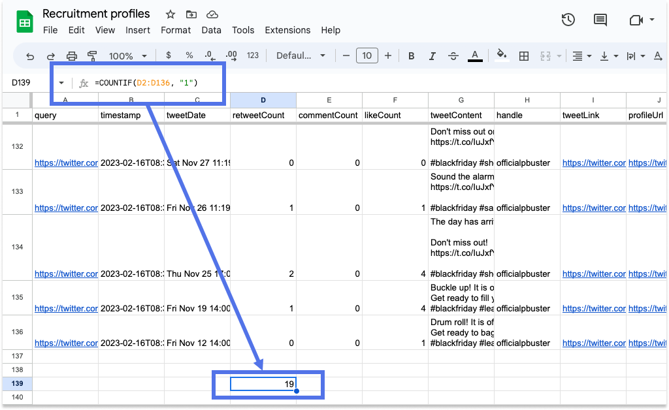Open the Extensions menu
The width and height of the screenshot is (669, 410).
tap(287, 30)
